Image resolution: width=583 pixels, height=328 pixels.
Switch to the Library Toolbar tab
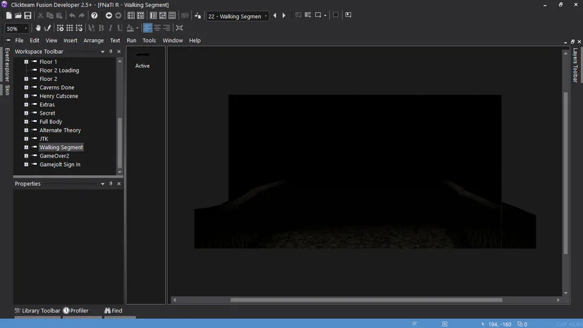37,310
